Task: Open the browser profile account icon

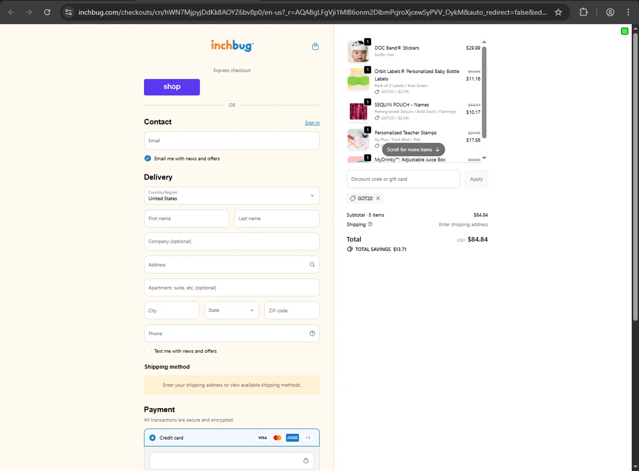Action: [x=610, y=12]
